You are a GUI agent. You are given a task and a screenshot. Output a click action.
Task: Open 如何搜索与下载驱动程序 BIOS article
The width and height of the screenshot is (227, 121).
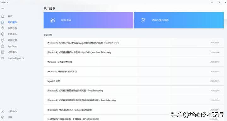click(x=133, y=118)
